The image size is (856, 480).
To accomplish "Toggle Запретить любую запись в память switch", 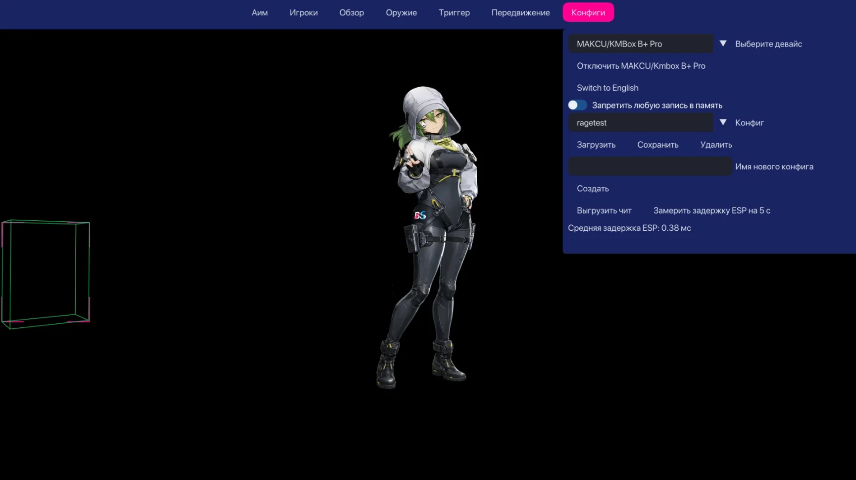I will (x=577, y=105).
